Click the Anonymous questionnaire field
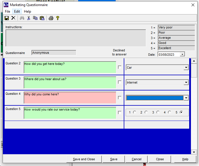The image size is (199, 166). [54, 53]
